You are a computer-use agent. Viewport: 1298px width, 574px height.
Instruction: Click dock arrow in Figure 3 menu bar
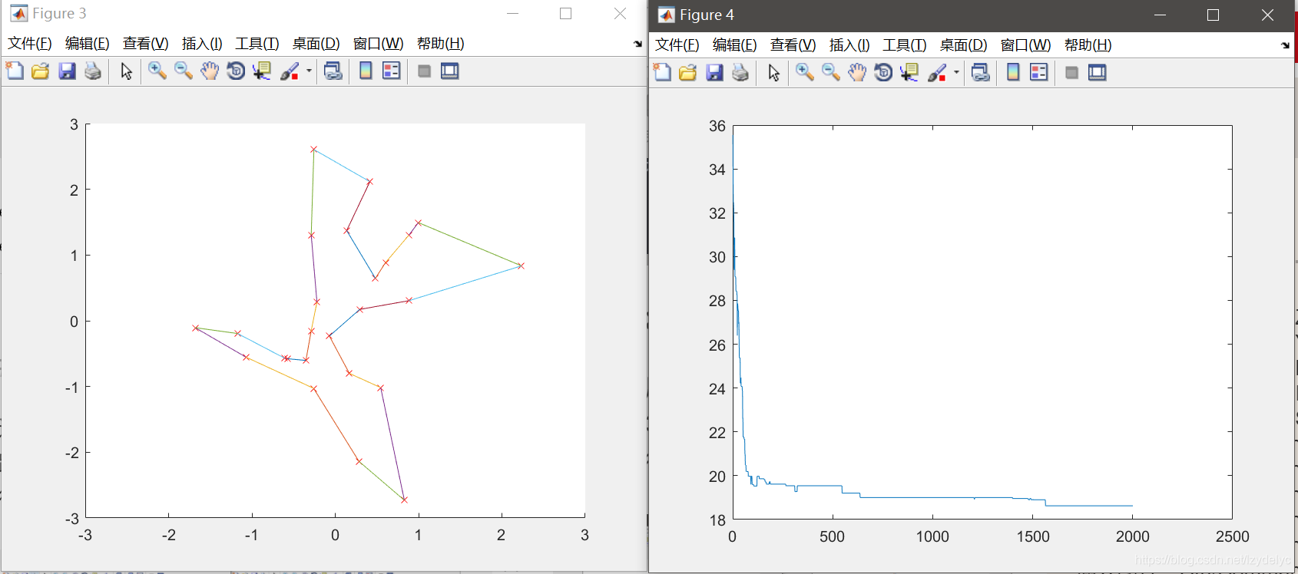tap(637, 45)
